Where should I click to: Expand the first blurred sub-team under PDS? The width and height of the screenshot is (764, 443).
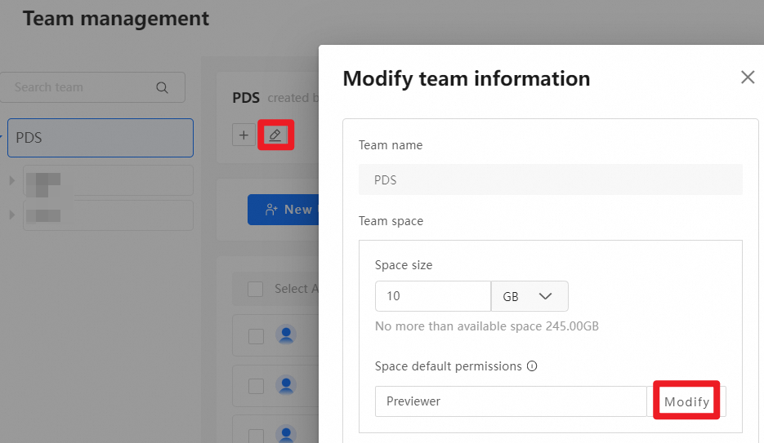tap(11, 180)
